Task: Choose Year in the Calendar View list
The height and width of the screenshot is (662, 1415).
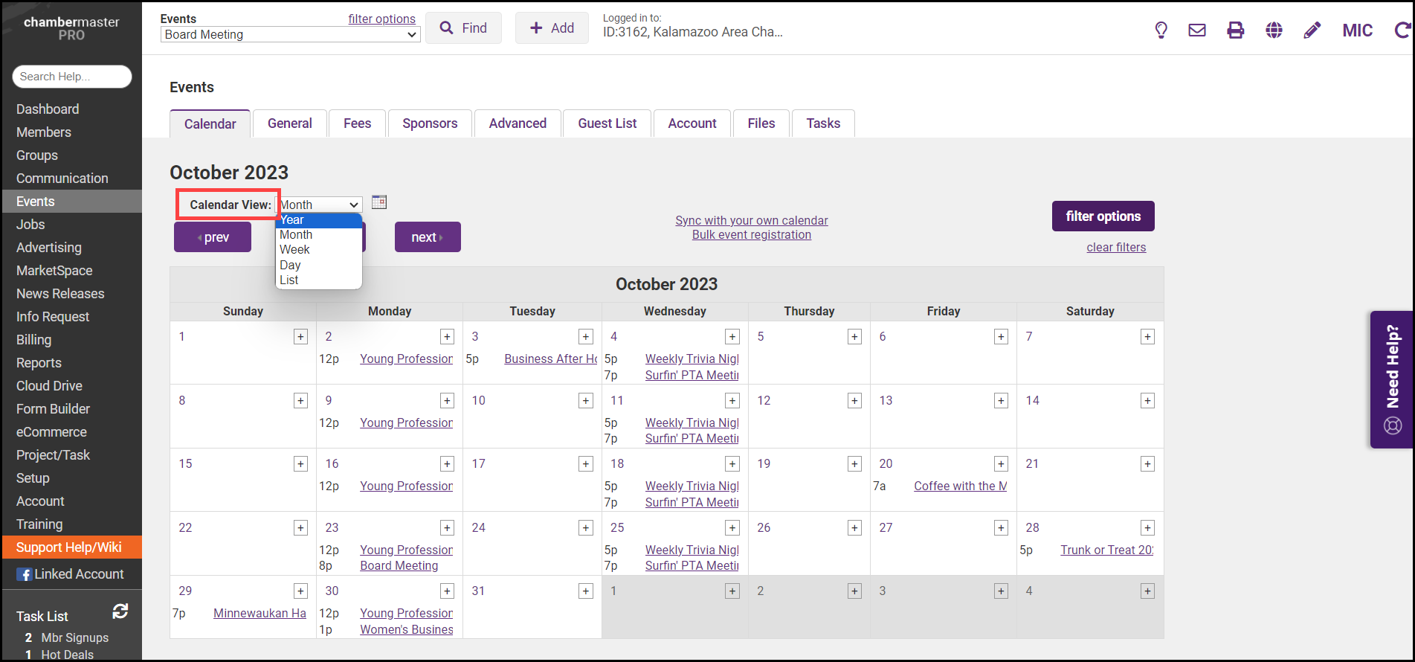Action: click(x=318, y=220)
